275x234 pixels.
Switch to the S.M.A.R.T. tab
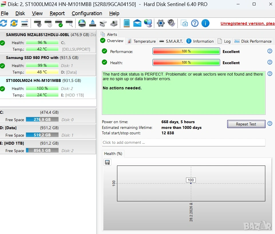coord(171,41)
